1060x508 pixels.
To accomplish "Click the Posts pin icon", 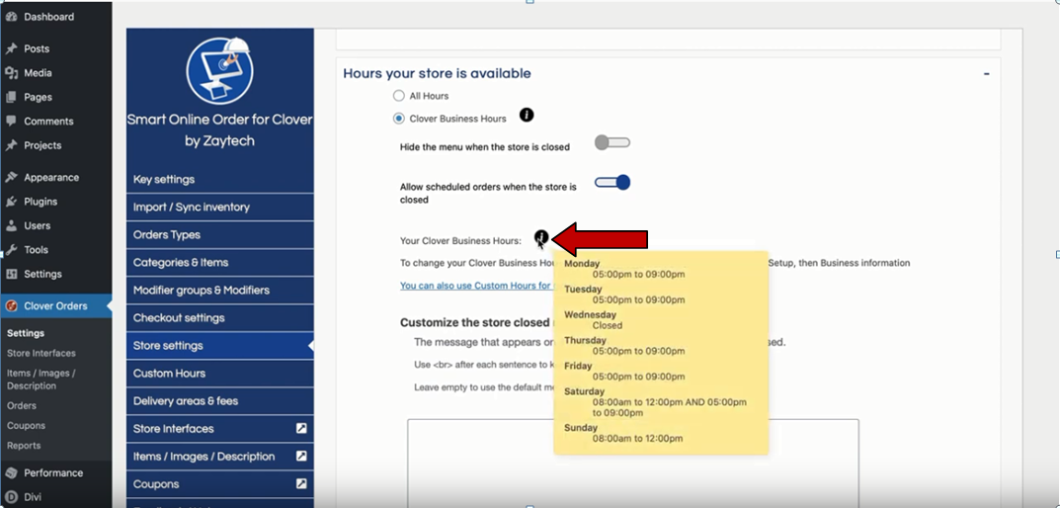I will [11, 48].
